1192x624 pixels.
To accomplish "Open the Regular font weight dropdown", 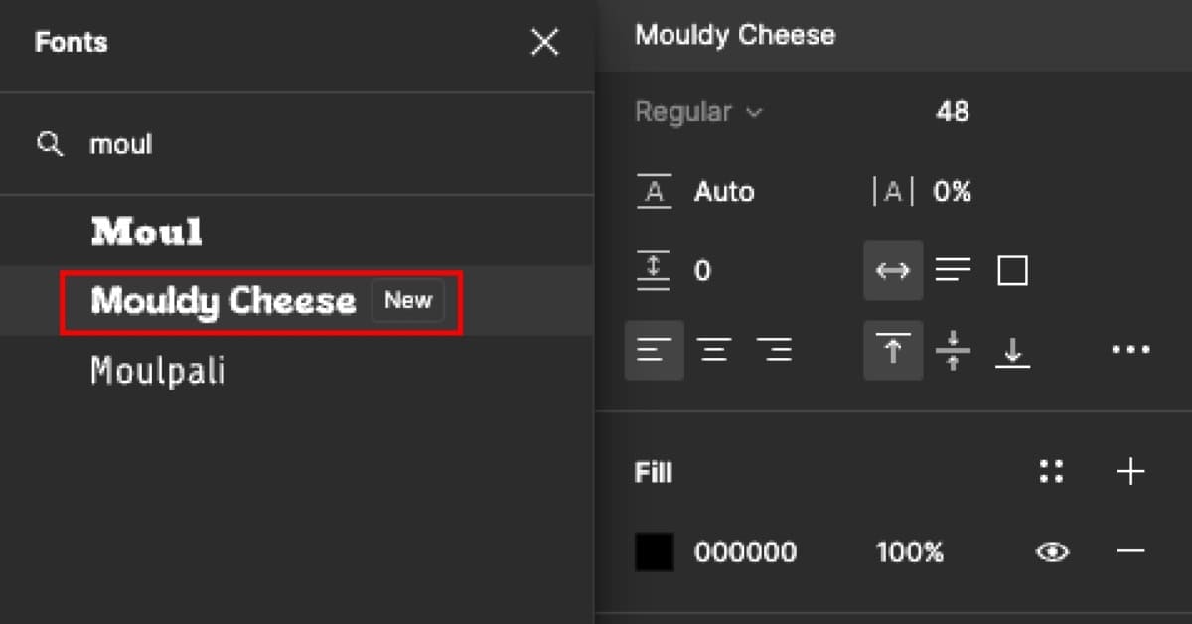I will pos(698,112).
